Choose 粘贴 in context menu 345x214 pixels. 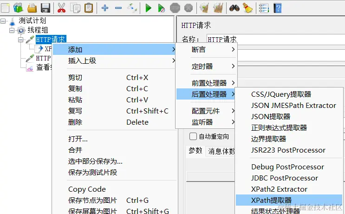(114, 100)
